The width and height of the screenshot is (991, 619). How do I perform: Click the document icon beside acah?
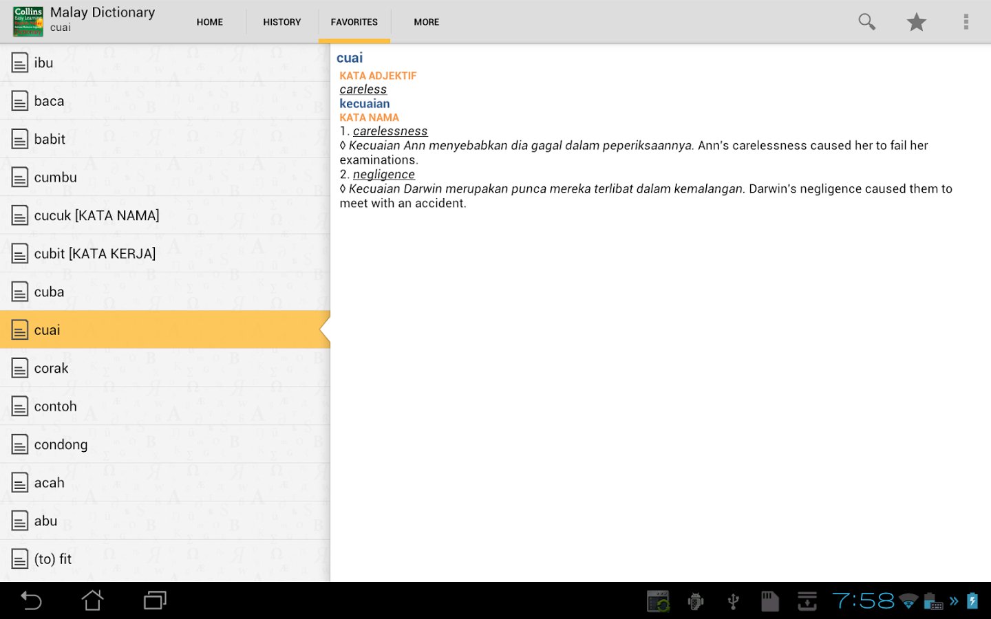click(20, 483)
